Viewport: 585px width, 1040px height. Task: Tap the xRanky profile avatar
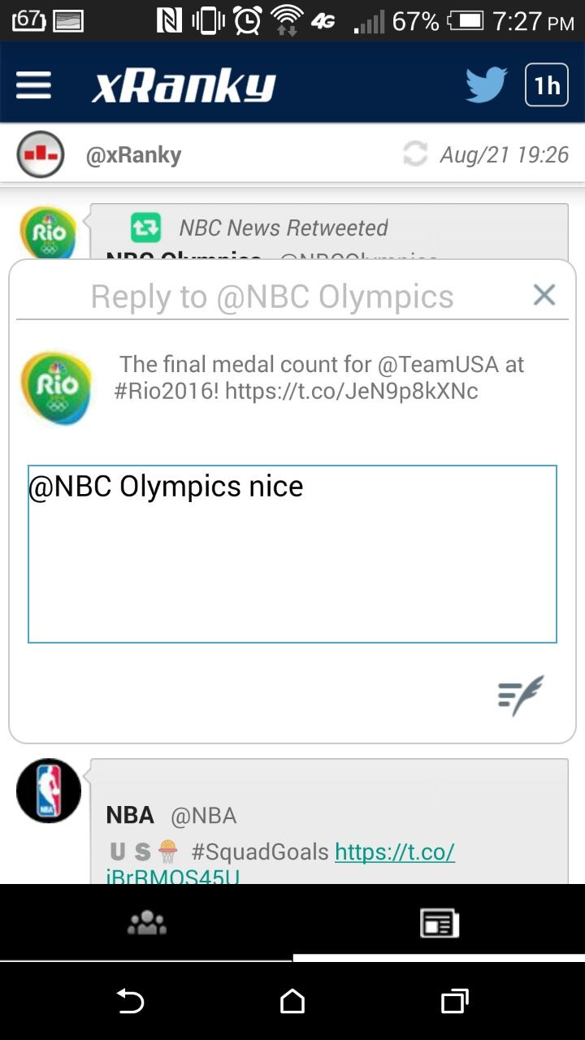point(41,154)
